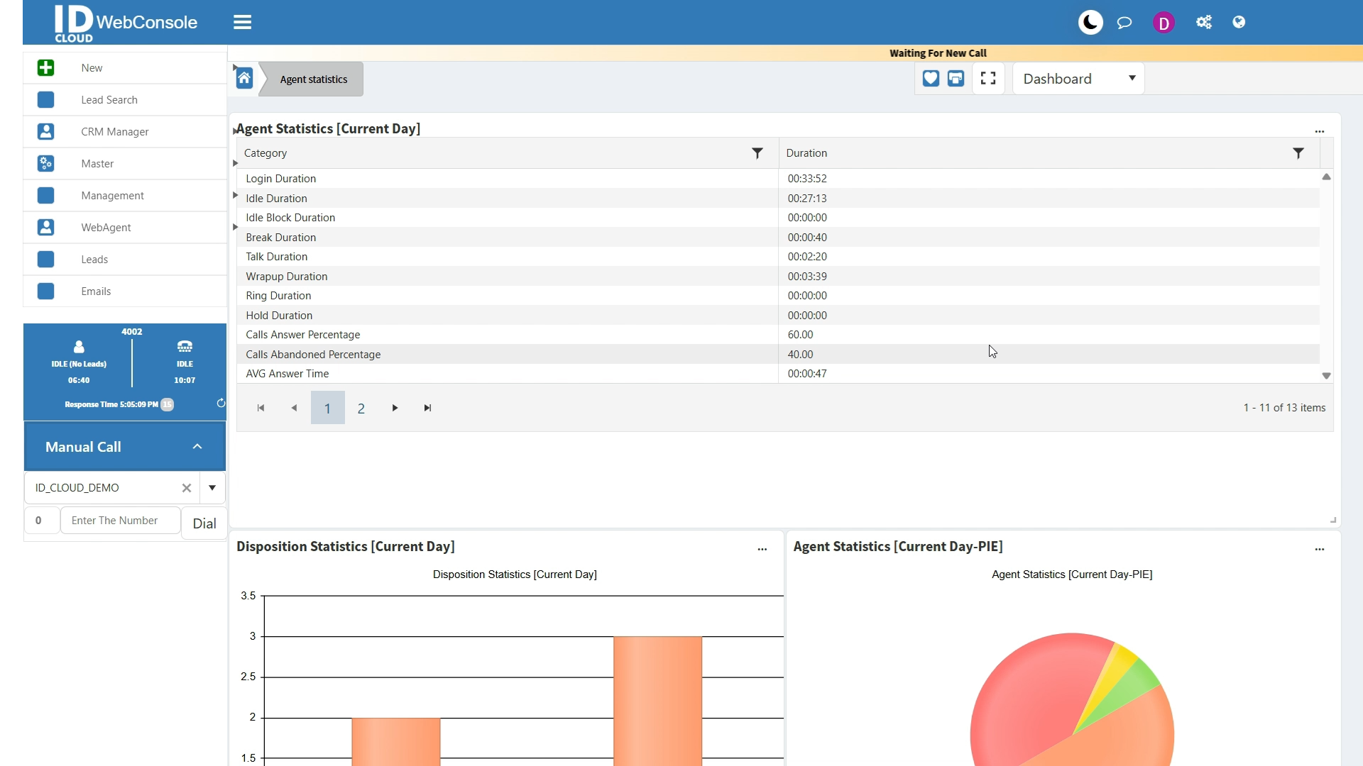Open the chat messages icon
Screen dimensions: 1363x766
point(1124,22)
